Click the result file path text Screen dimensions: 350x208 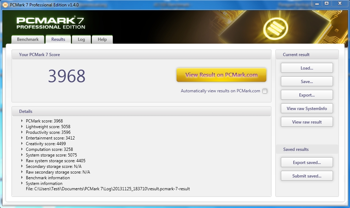(x=108, y=189)
